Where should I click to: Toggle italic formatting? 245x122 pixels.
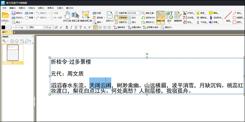point(72,27)
